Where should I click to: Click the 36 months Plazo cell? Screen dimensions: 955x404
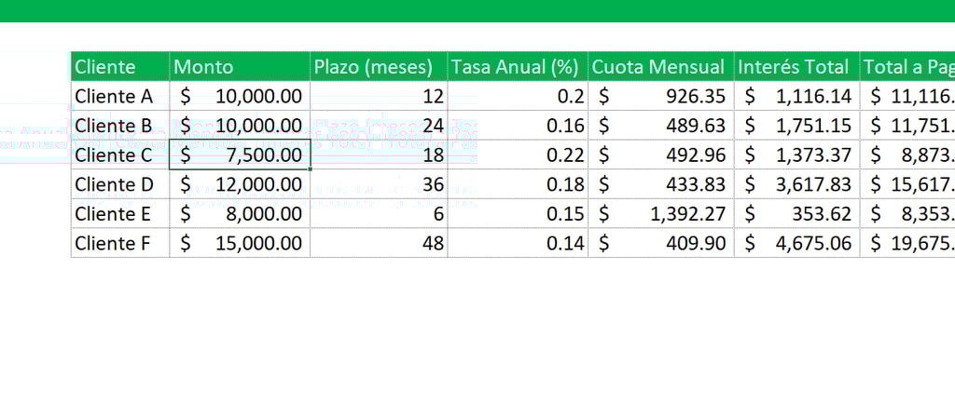(378, 184)
